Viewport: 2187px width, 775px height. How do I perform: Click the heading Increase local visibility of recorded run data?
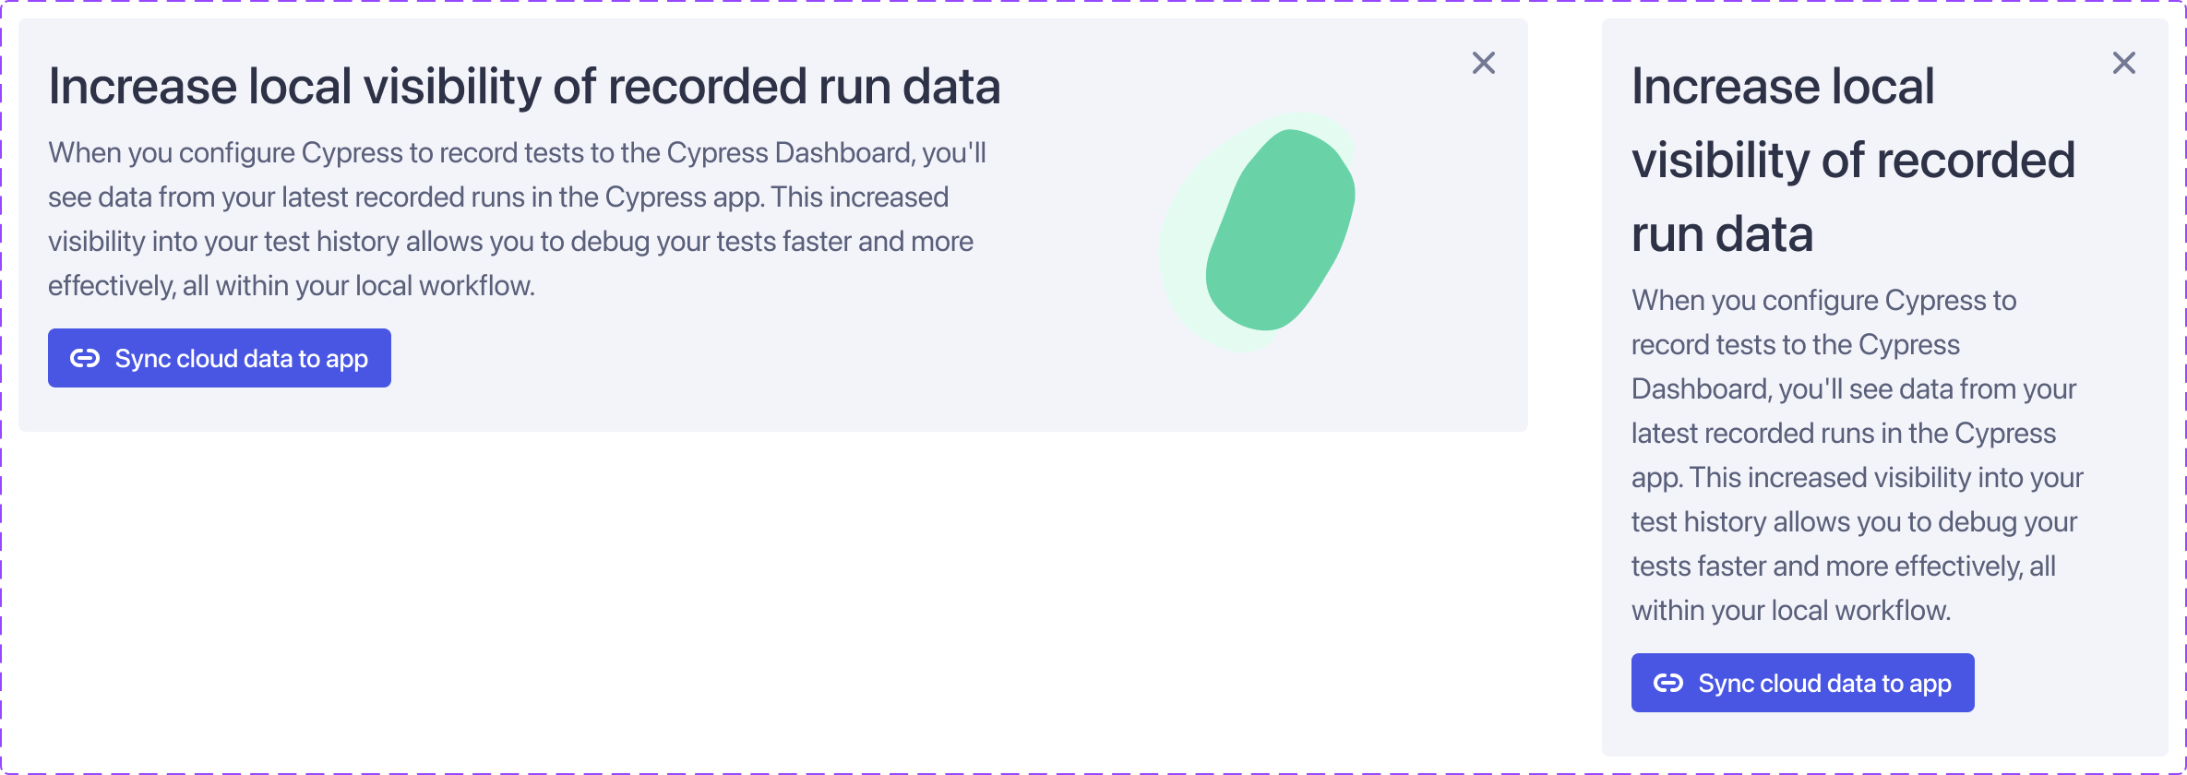(524, 85)
